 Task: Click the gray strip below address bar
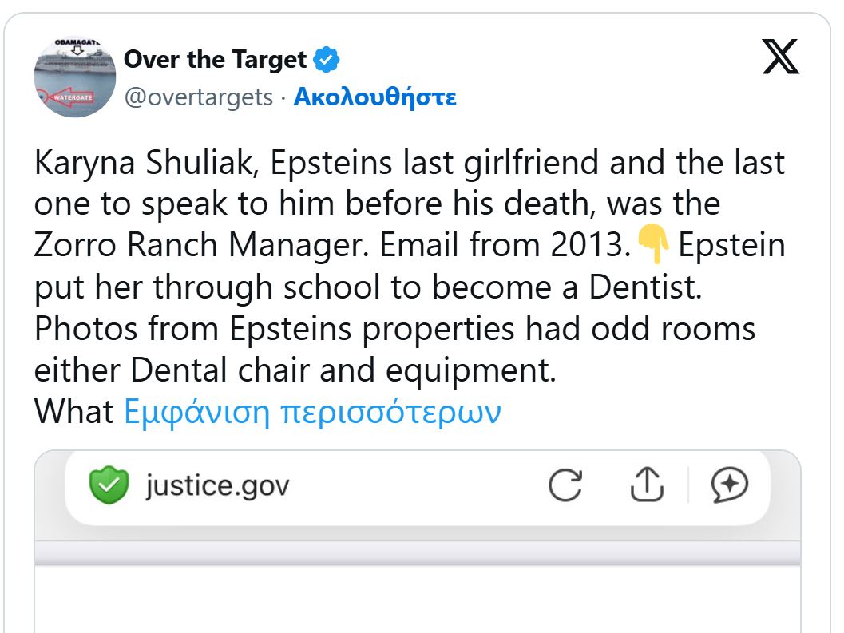417,552
